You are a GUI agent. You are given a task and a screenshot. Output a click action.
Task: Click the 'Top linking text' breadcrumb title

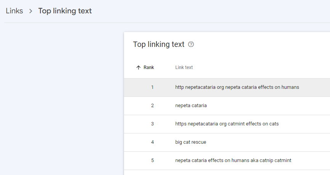[x=65, y=11]
